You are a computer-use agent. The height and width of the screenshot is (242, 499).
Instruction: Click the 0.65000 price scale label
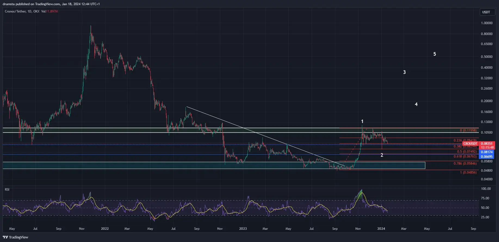(487, 44)
